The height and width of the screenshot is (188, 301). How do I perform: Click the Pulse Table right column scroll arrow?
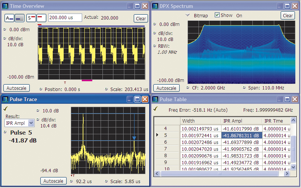(292, 121)
